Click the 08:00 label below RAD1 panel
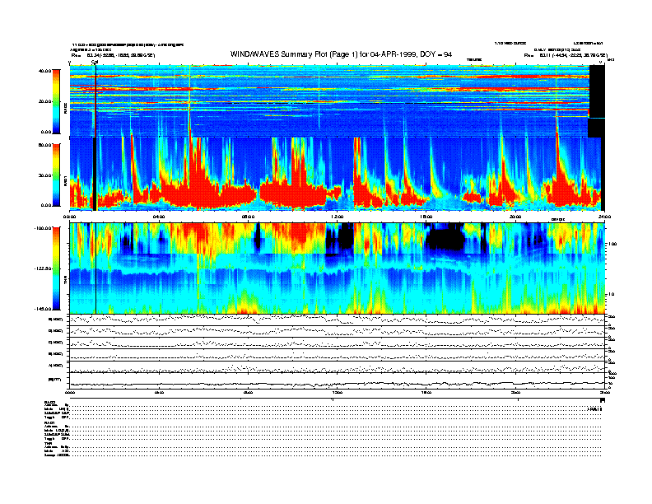Screen dimensions: 652x504 pos(248,217)
